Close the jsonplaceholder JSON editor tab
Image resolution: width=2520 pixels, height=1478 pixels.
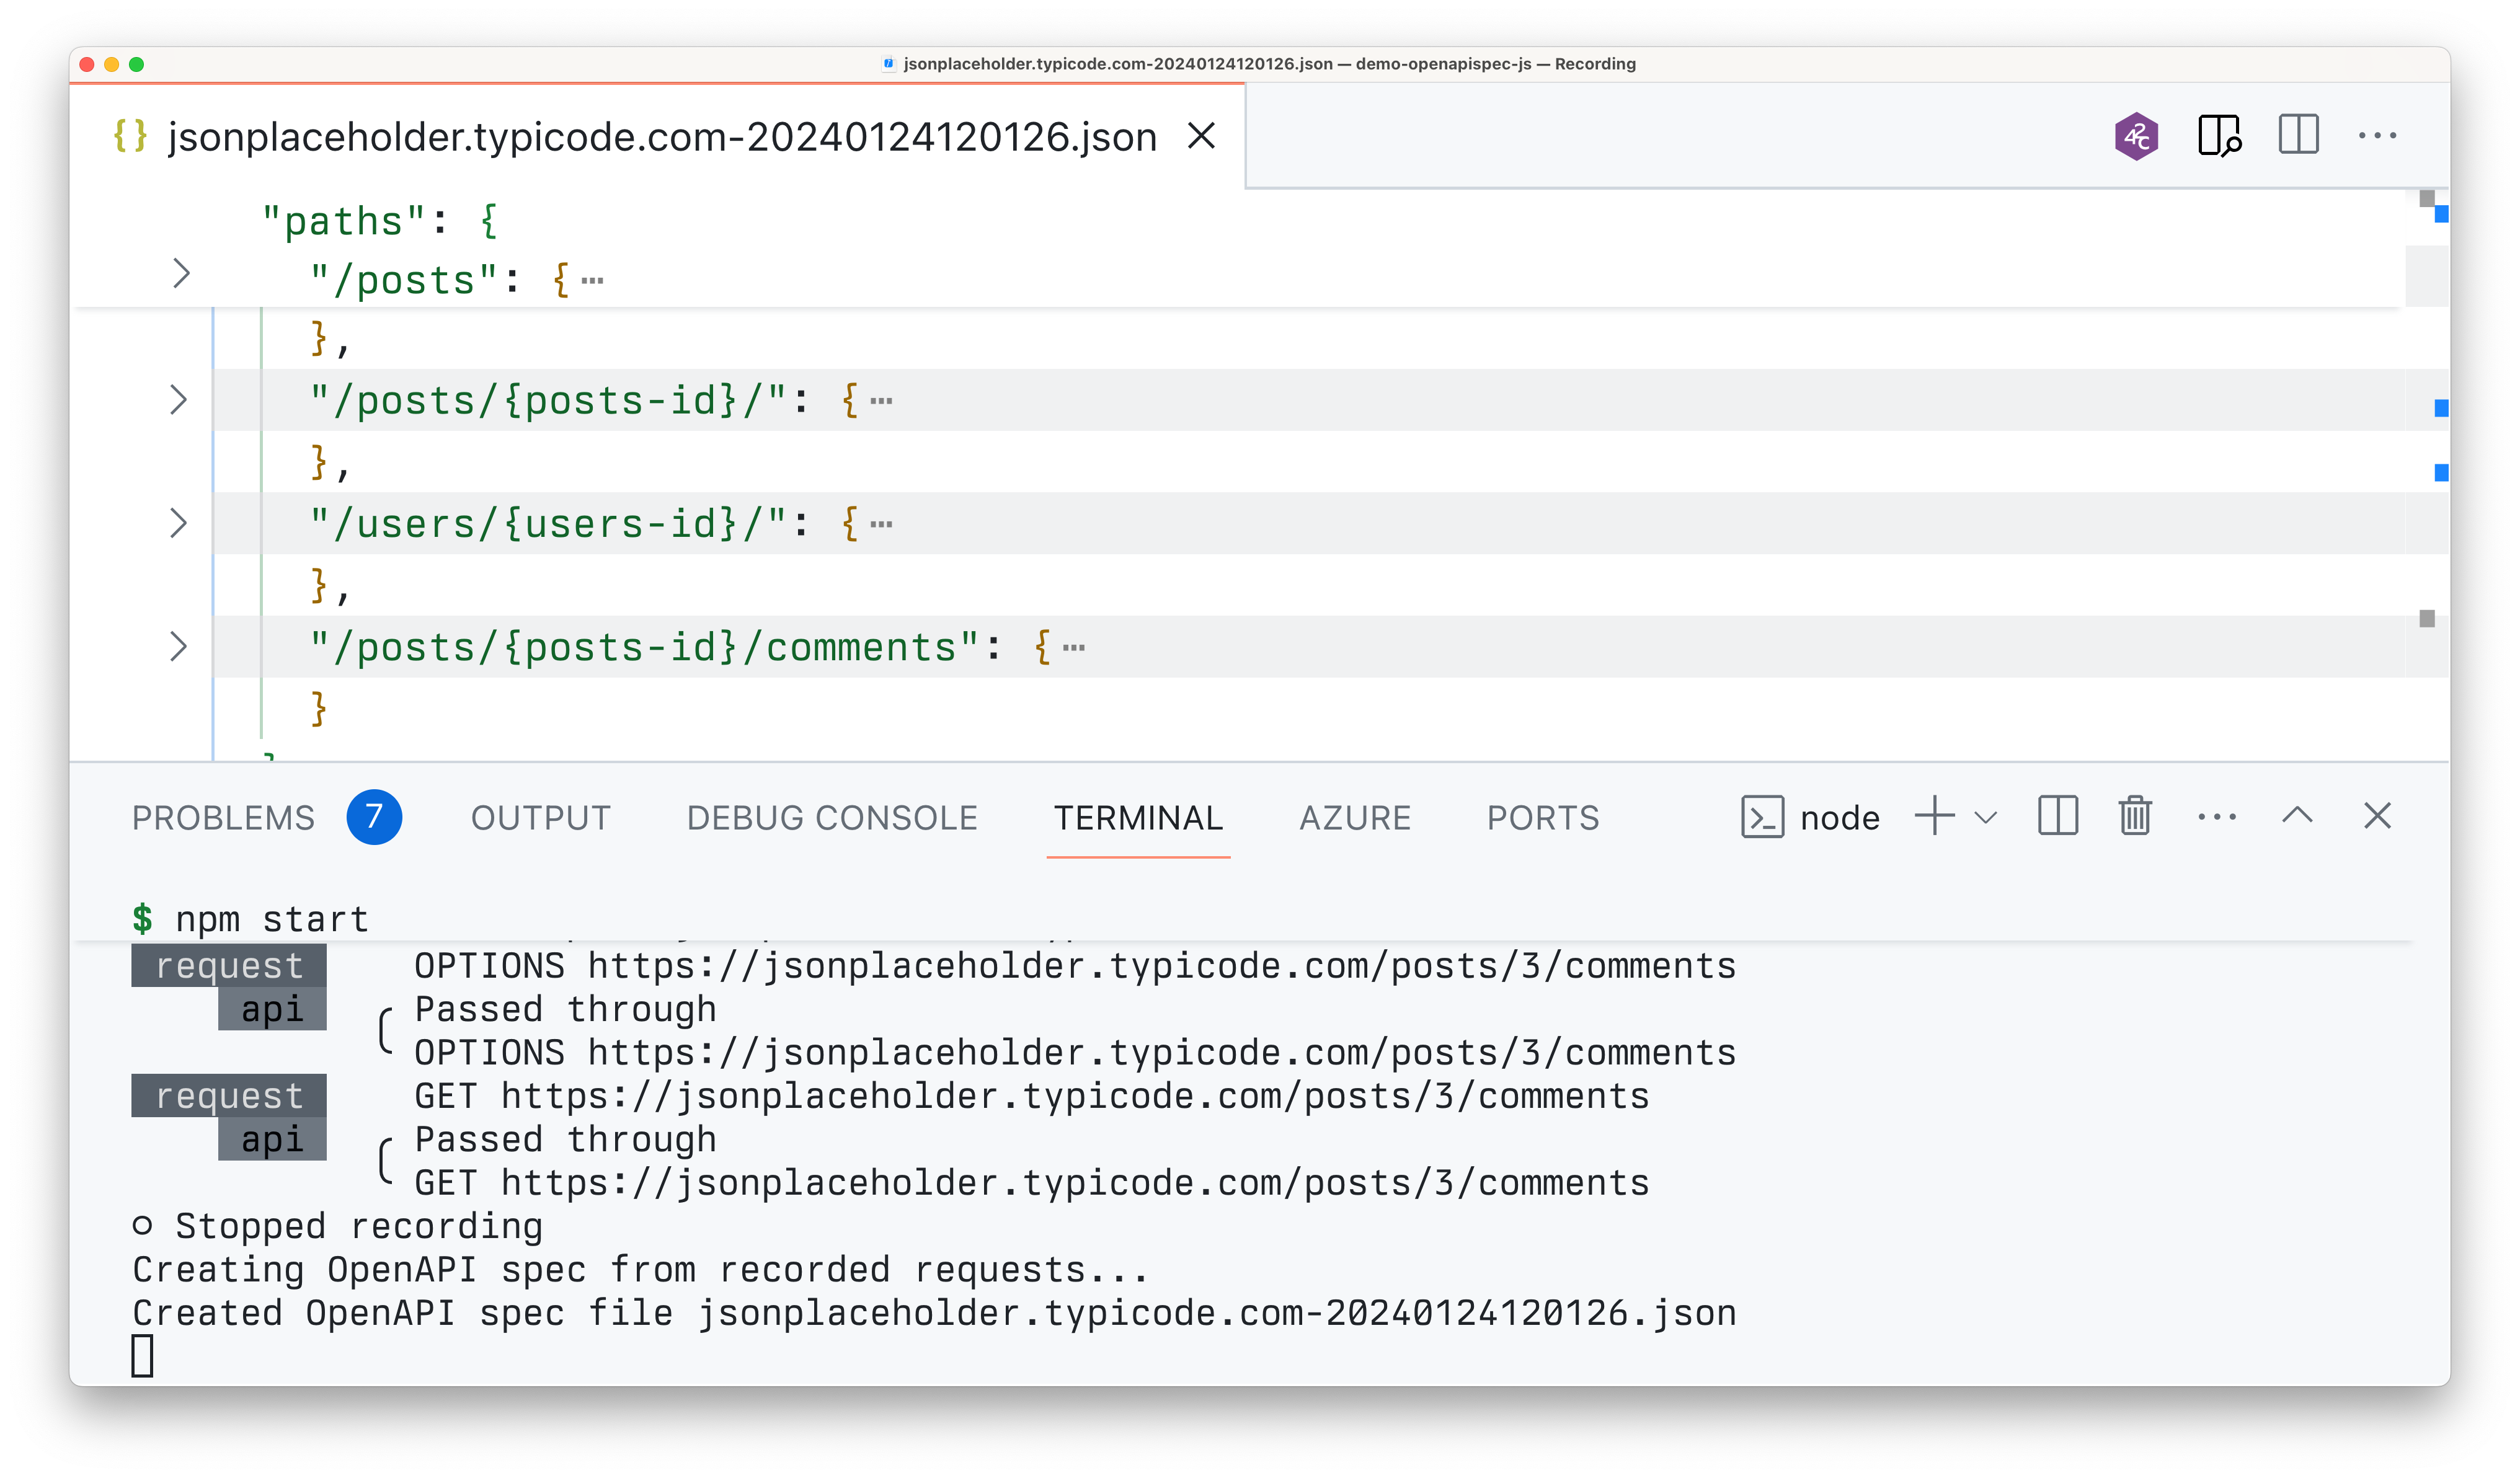coord(1202,137)
